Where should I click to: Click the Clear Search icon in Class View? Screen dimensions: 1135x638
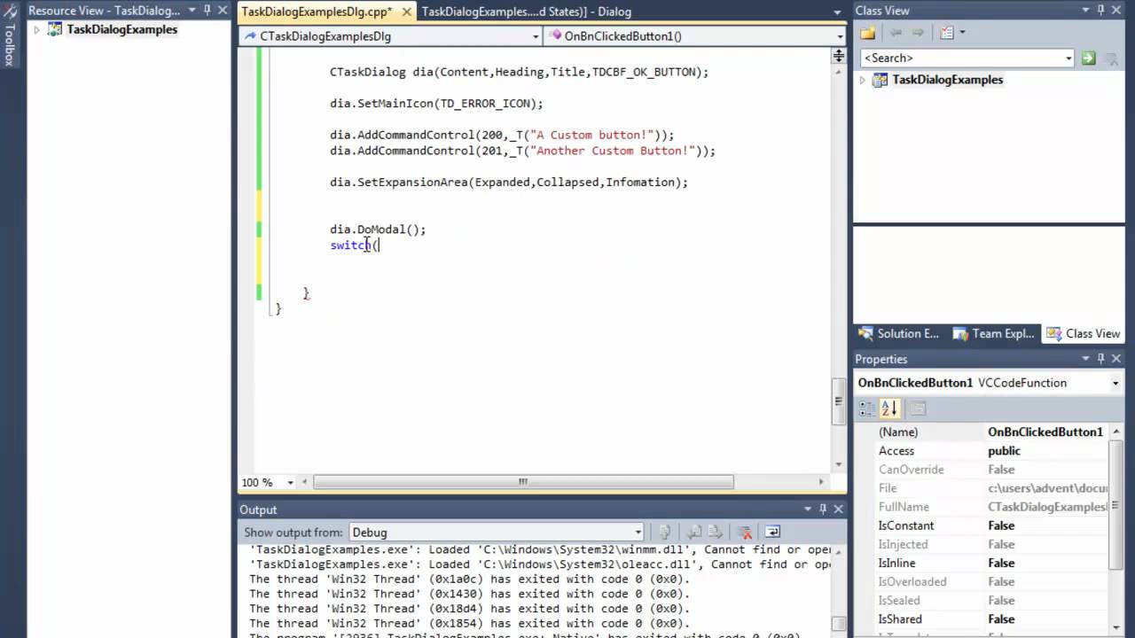[x=1110, y=58]
